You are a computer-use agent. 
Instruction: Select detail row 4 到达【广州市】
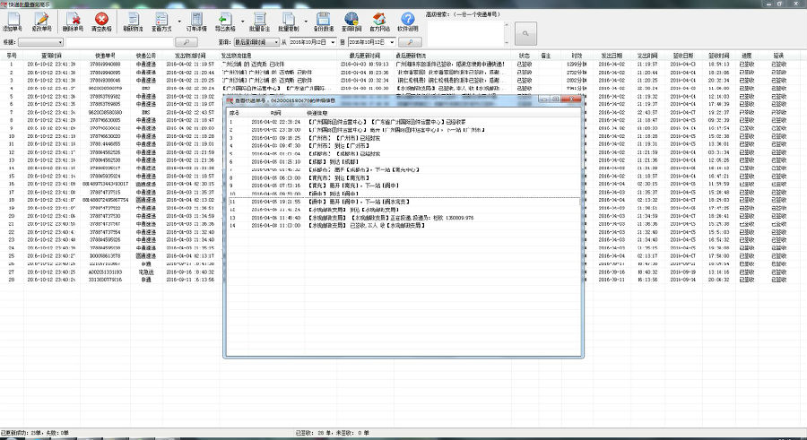pos(404,146)
